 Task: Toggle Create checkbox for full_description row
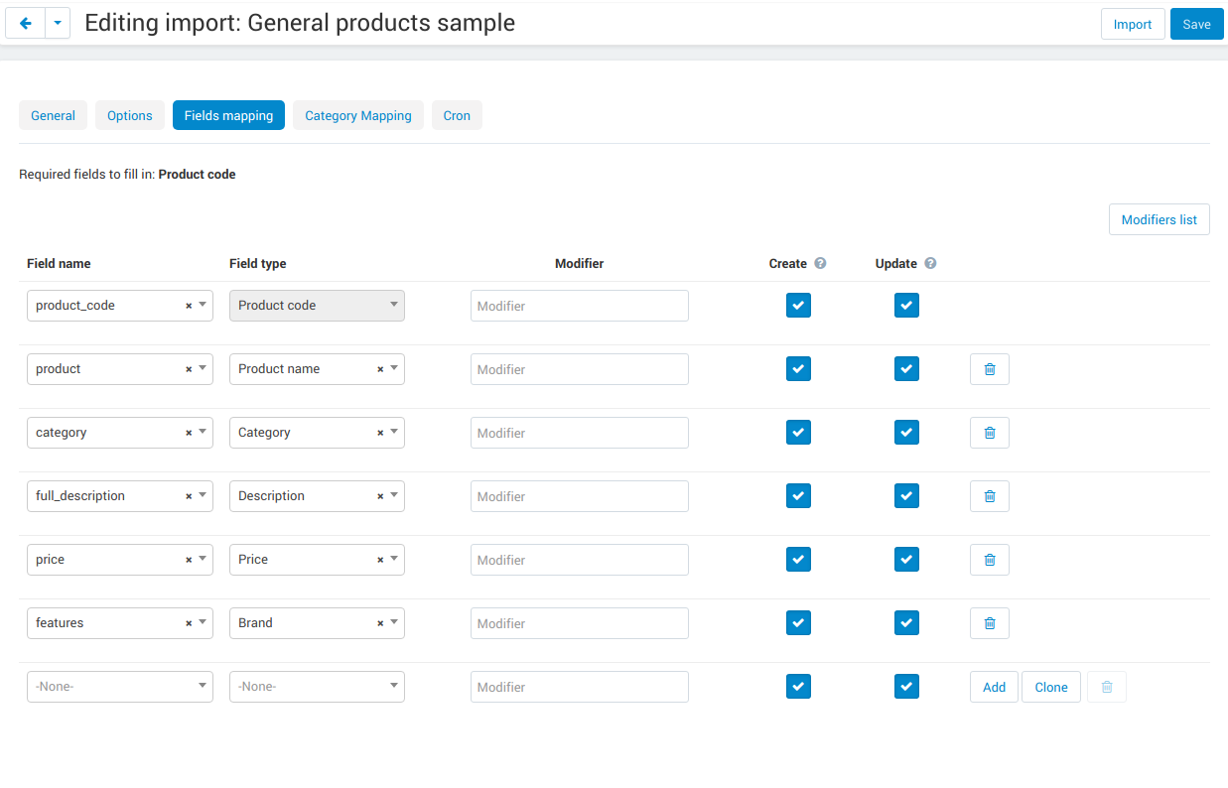tap(798, 495)
